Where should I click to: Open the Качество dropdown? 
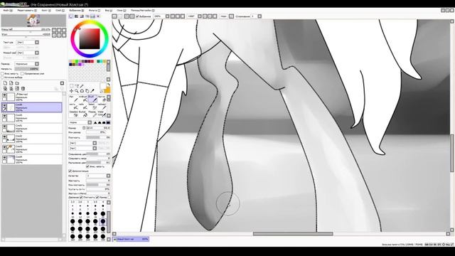[98, 176]
